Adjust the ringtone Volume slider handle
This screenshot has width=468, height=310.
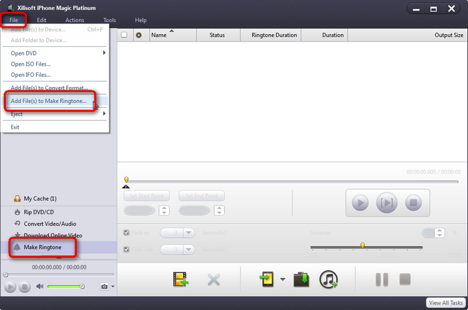coord(362,246)
